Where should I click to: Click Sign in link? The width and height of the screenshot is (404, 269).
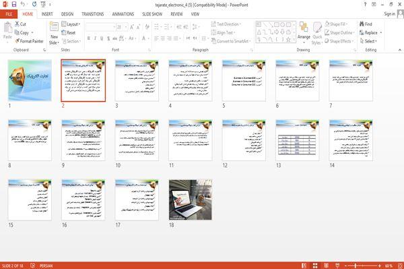pos(389,14)
